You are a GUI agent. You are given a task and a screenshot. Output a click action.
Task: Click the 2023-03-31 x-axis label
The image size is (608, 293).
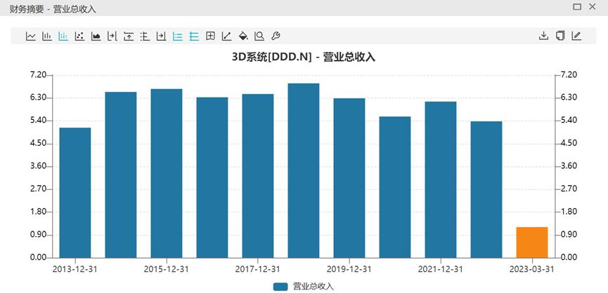click(x=531, y=269)
